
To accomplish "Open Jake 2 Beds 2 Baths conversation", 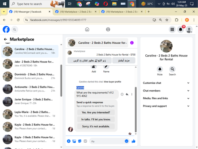I will [x=30, y=64].
